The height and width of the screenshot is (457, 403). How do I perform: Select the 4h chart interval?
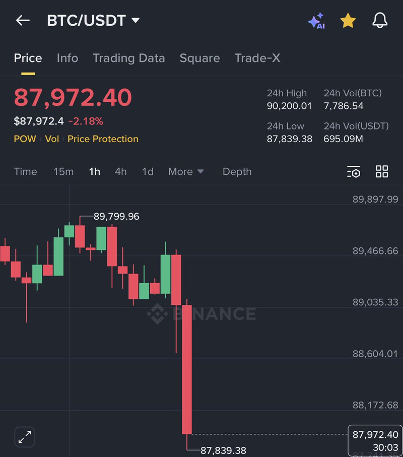coord(121,172)
